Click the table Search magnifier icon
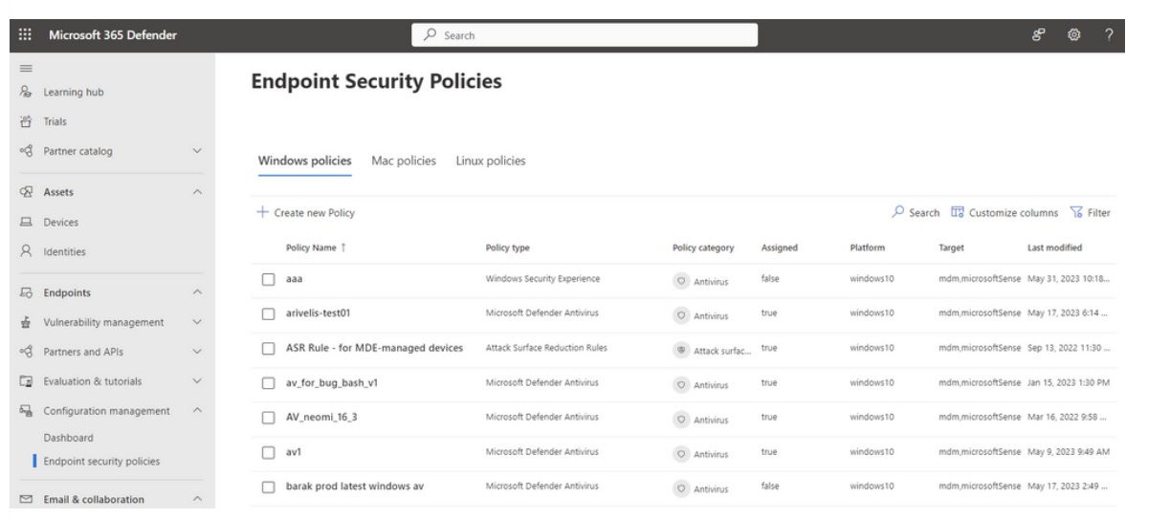 click(896, 212)
